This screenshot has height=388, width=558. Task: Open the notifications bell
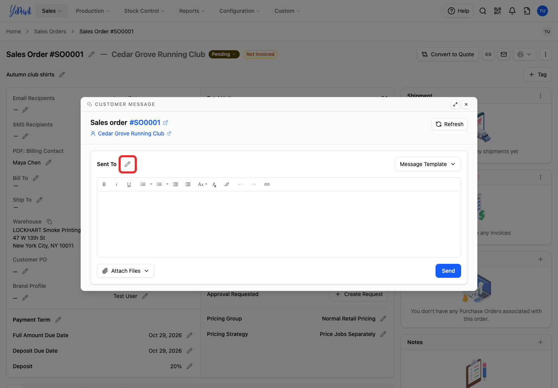[x=512, y=11]
